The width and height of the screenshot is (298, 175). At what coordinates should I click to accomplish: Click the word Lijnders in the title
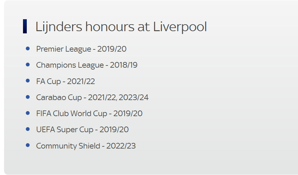tap(59, 27)
